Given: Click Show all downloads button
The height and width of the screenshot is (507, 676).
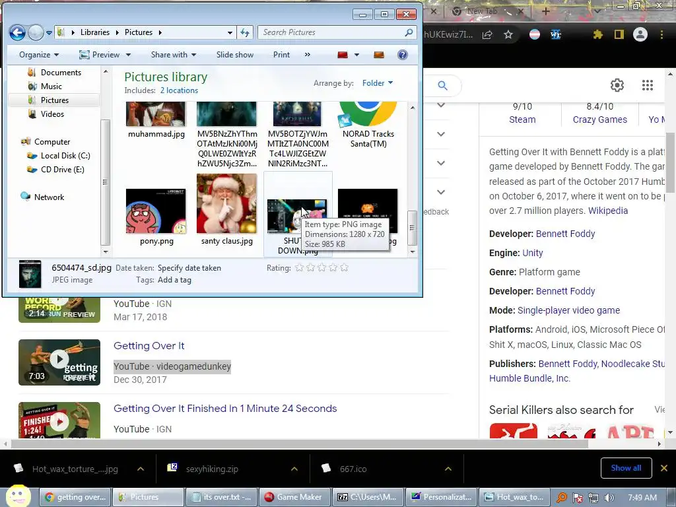Looking at the screenshot, I should pyautogui.click(x=626, y=468).
